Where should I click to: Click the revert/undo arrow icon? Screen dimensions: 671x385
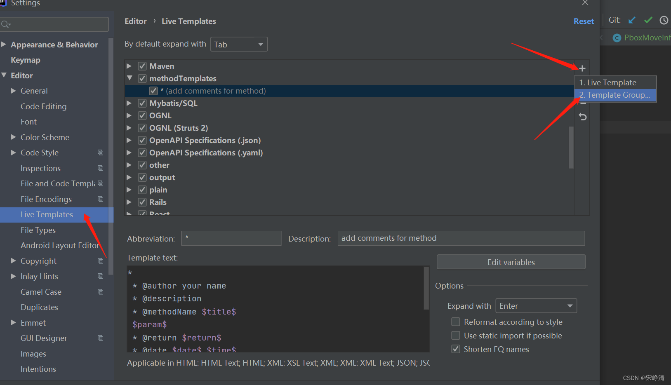pyautogui.click(x=583, y=117)
